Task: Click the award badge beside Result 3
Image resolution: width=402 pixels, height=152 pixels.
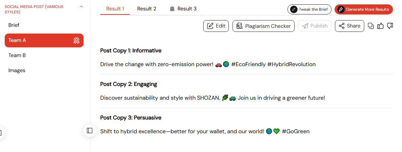Action: (172, 9)
